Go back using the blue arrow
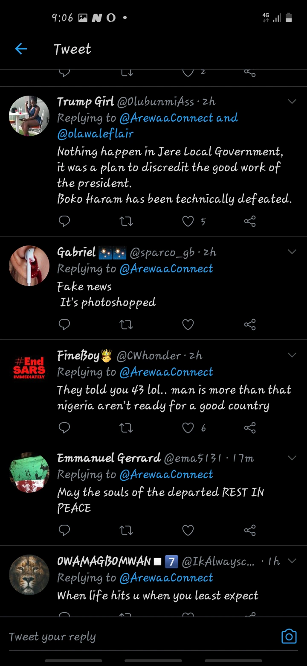The height and width of the screenshot is (666, 307). coord(21,49)
